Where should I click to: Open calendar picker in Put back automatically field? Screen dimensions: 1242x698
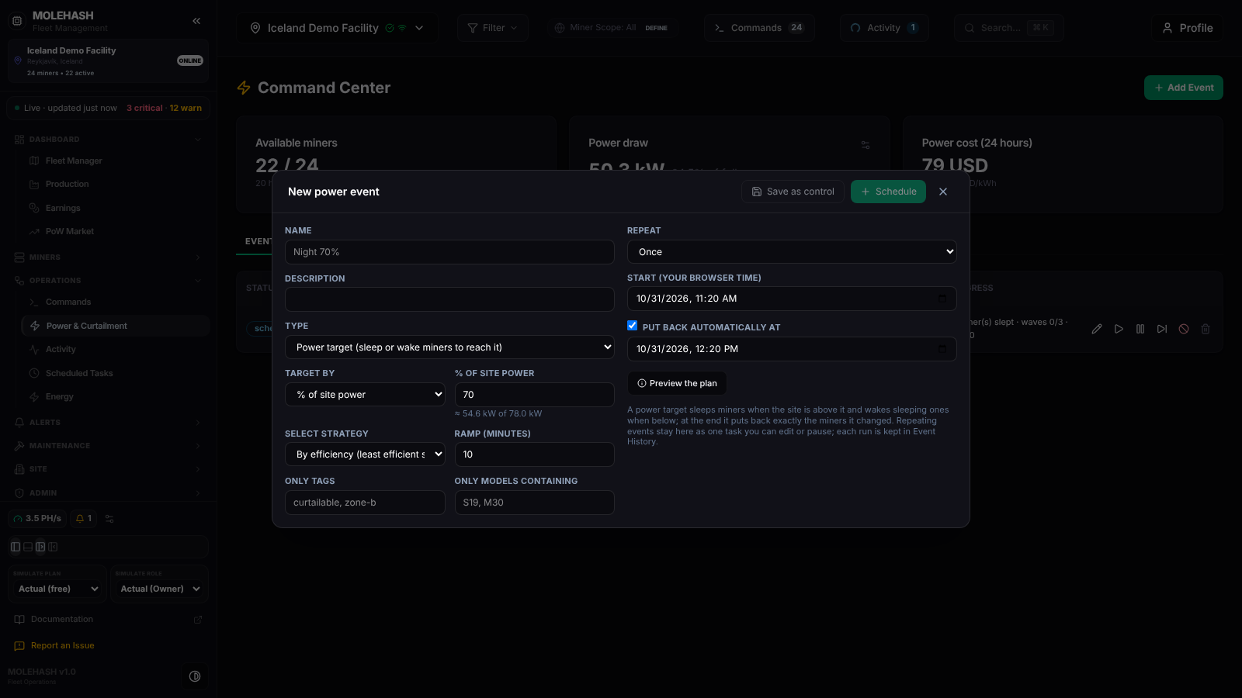pos(942,349)
